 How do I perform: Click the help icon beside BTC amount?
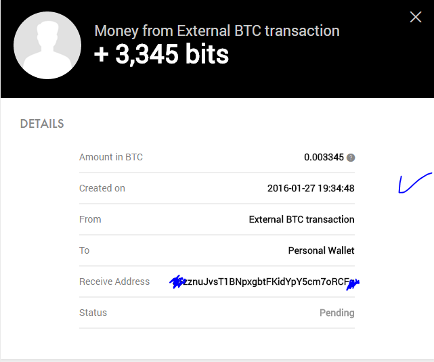point(351,158)
